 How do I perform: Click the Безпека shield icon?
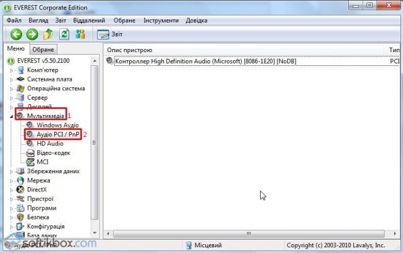21,217
